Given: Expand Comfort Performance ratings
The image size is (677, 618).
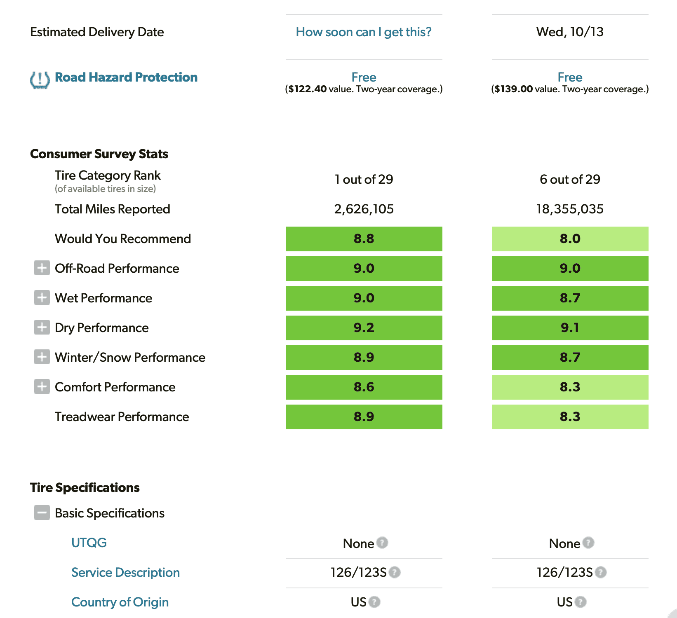Looking at the screenshot, I should (42, 386).
